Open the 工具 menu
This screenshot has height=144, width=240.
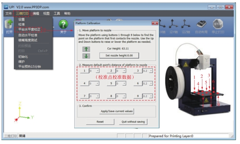coord(57,14)
